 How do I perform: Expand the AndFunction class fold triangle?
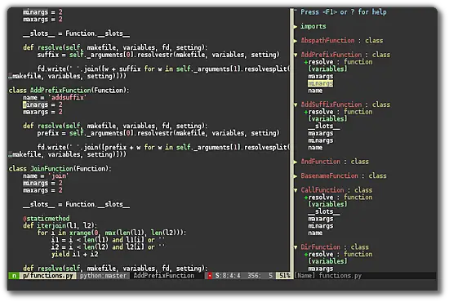coord(296,162)
